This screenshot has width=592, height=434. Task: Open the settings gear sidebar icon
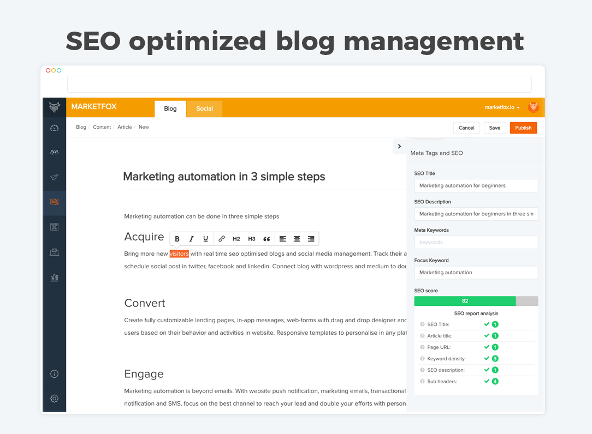55,399
